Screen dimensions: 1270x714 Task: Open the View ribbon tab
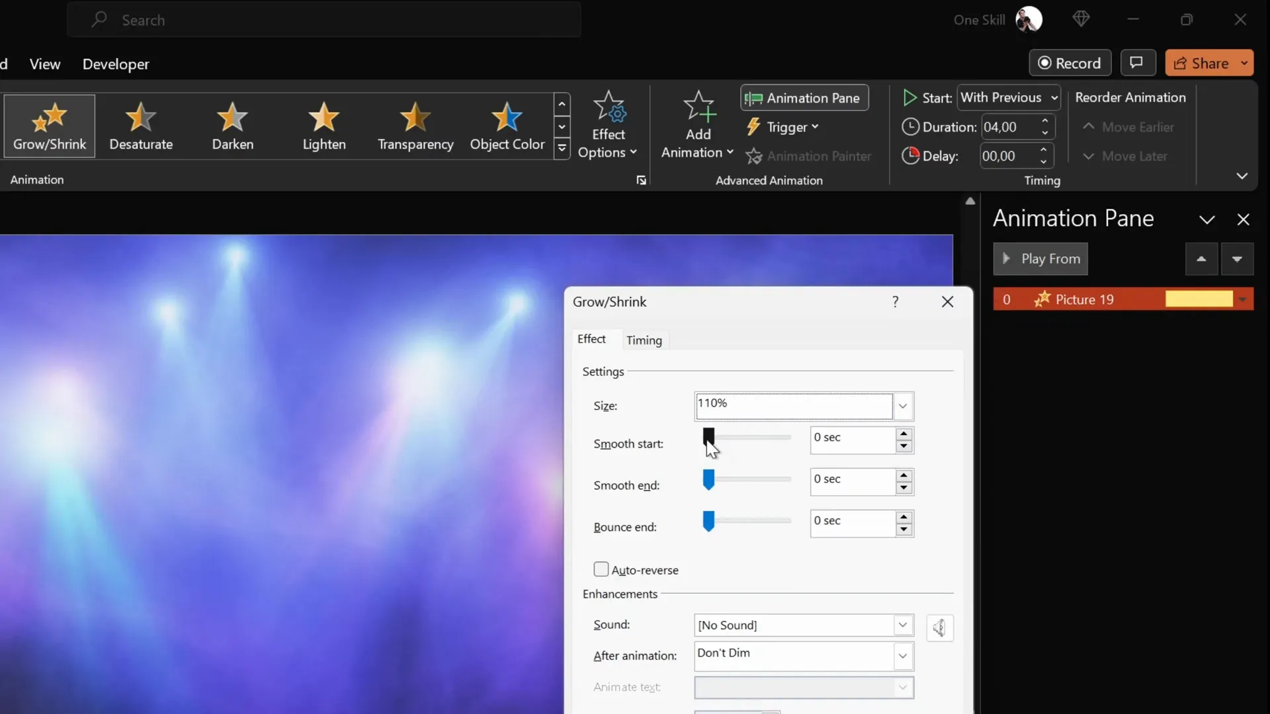45,64
